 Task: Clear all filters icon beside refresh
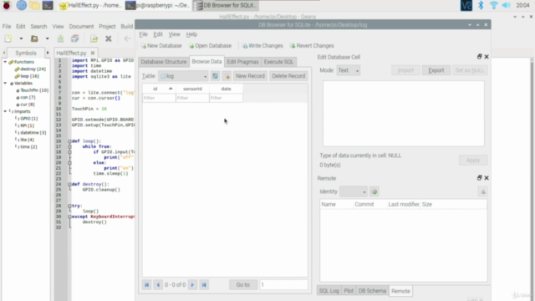click(x=227, y=76)
